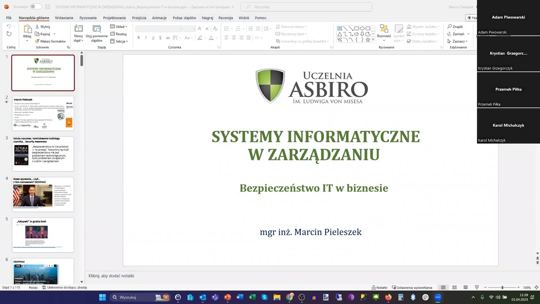540x304 pixels.
Task: Select slide 2 Marcin Pieleszek thumbnail
Action: pos(43,113)
